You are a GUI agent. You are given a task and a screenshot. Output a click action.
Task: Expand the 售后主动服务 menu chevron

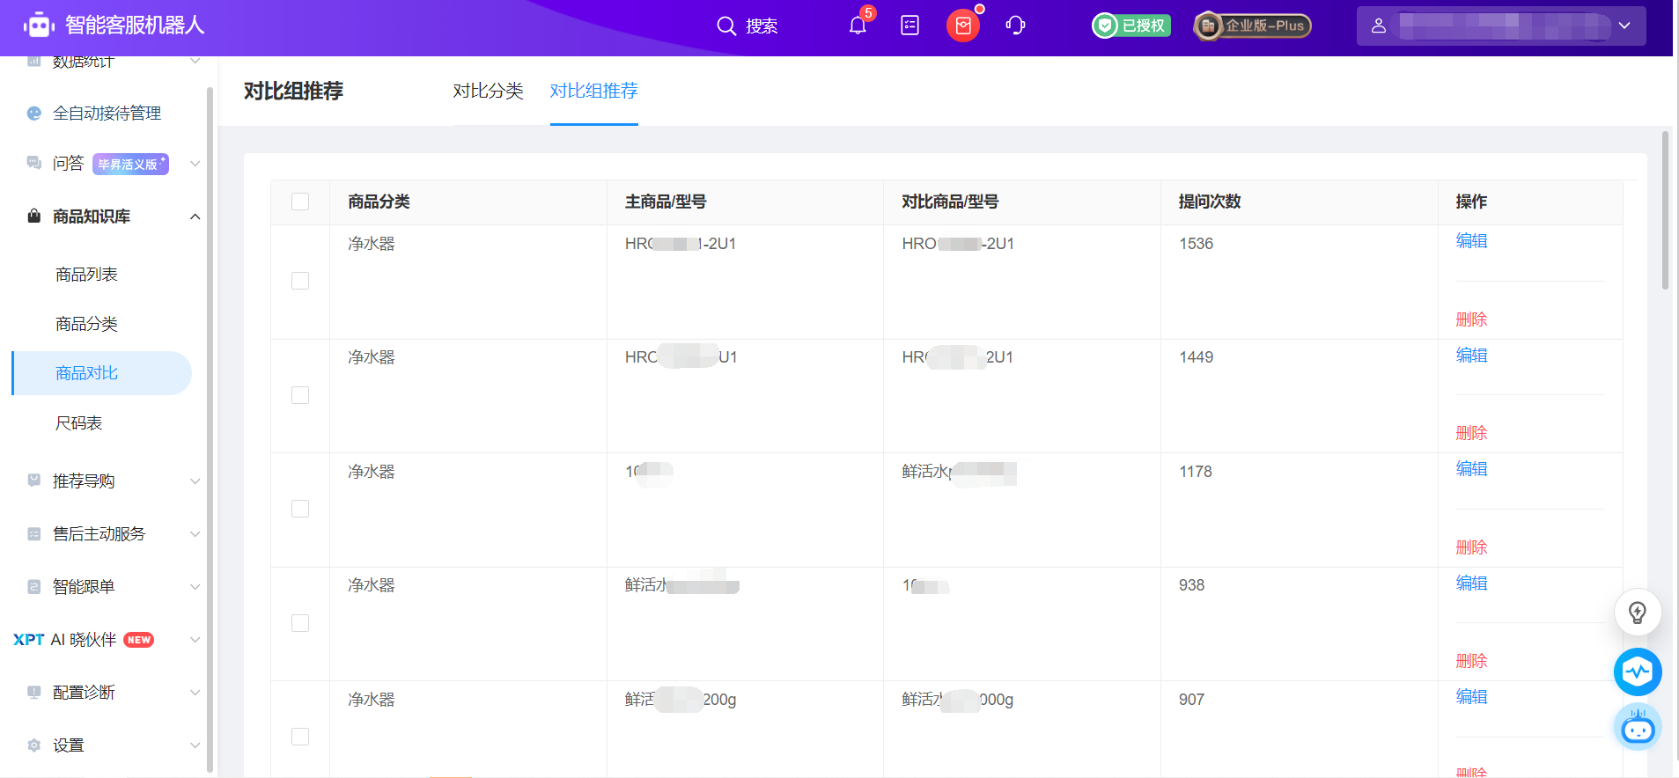(x=195, y=534)
